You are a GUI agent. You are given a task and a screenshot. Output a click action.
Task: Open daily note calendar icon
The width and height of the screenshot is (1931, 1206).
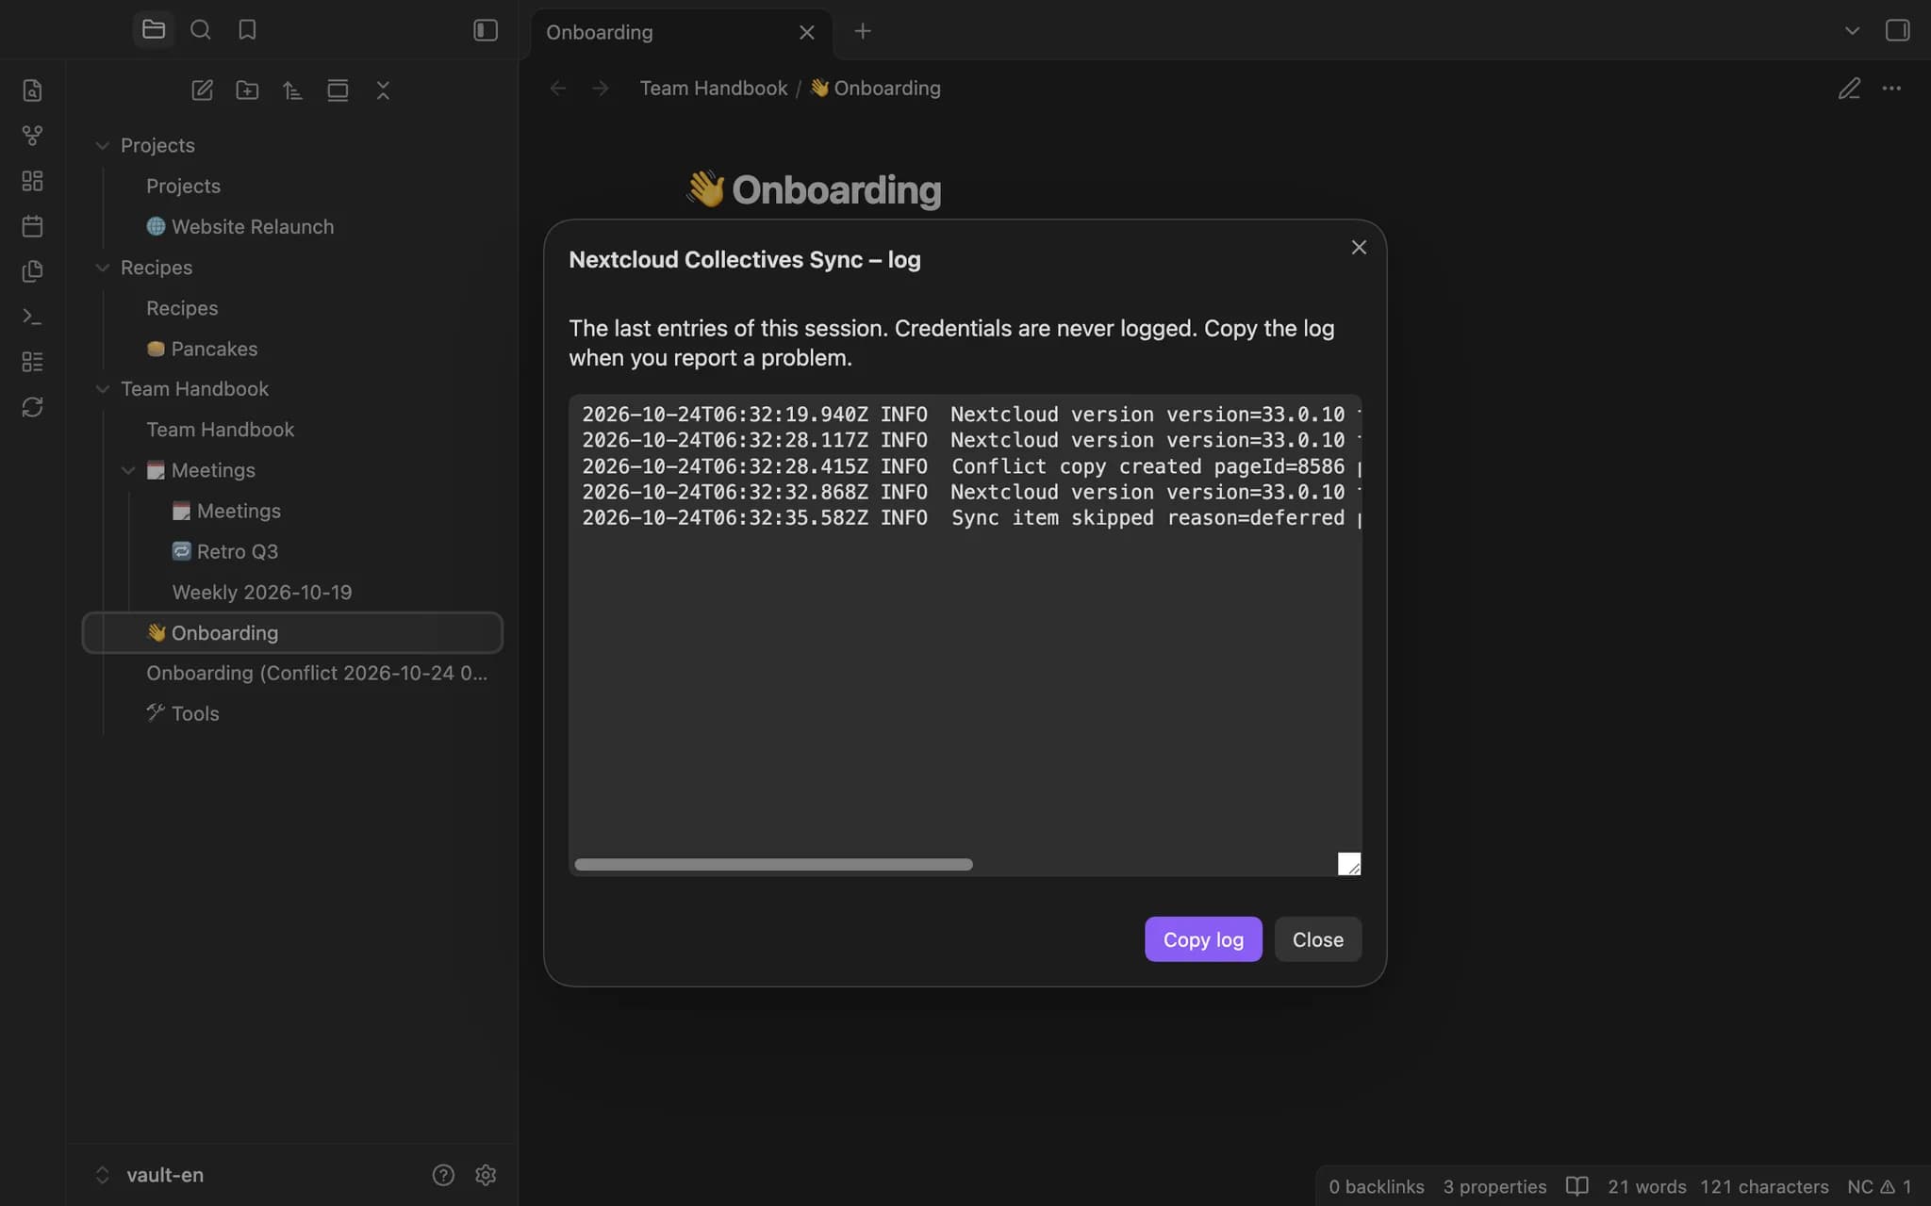[x=32, y=226]
